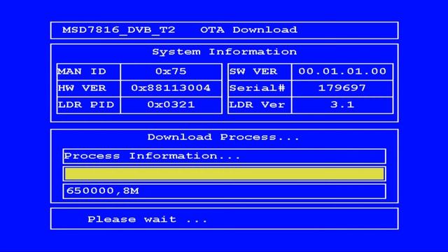
Task: Select the MAN ID value '0x75'
Action: [x=171, y=71]
